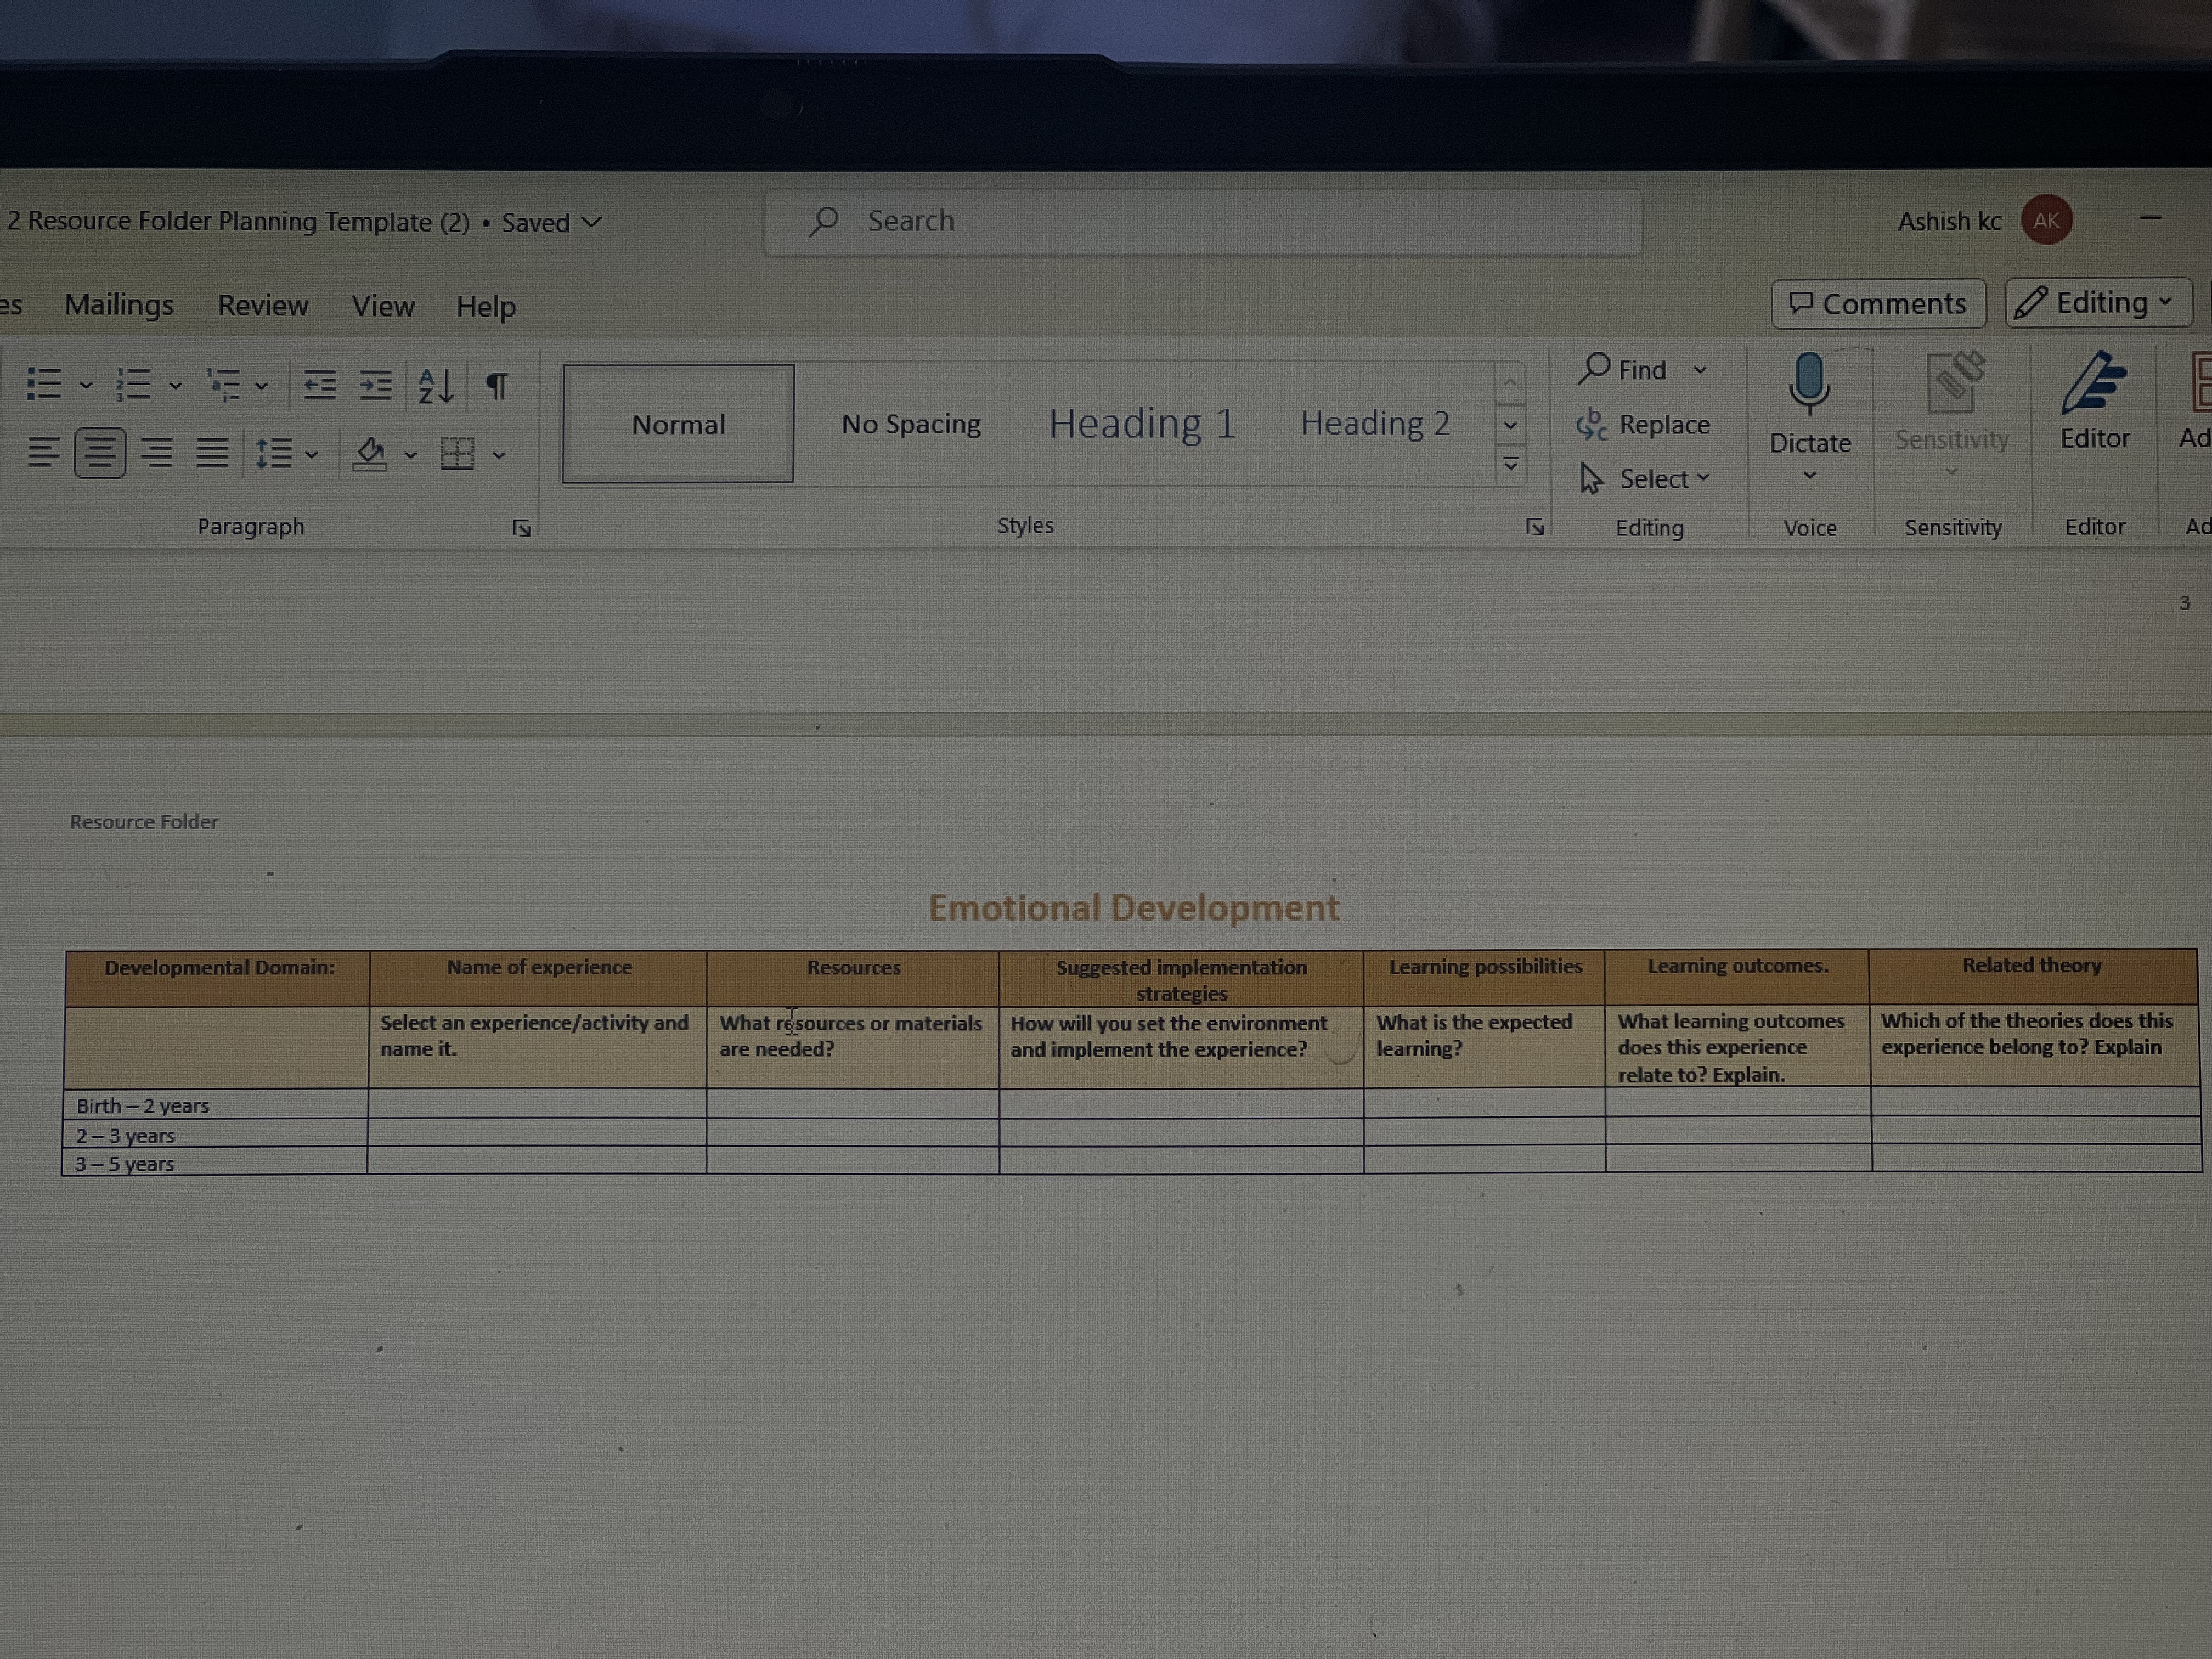Expand the Borders dropdown arrow
The width and height of the screenshot is (2212, 1659).
tap(497, 455)
